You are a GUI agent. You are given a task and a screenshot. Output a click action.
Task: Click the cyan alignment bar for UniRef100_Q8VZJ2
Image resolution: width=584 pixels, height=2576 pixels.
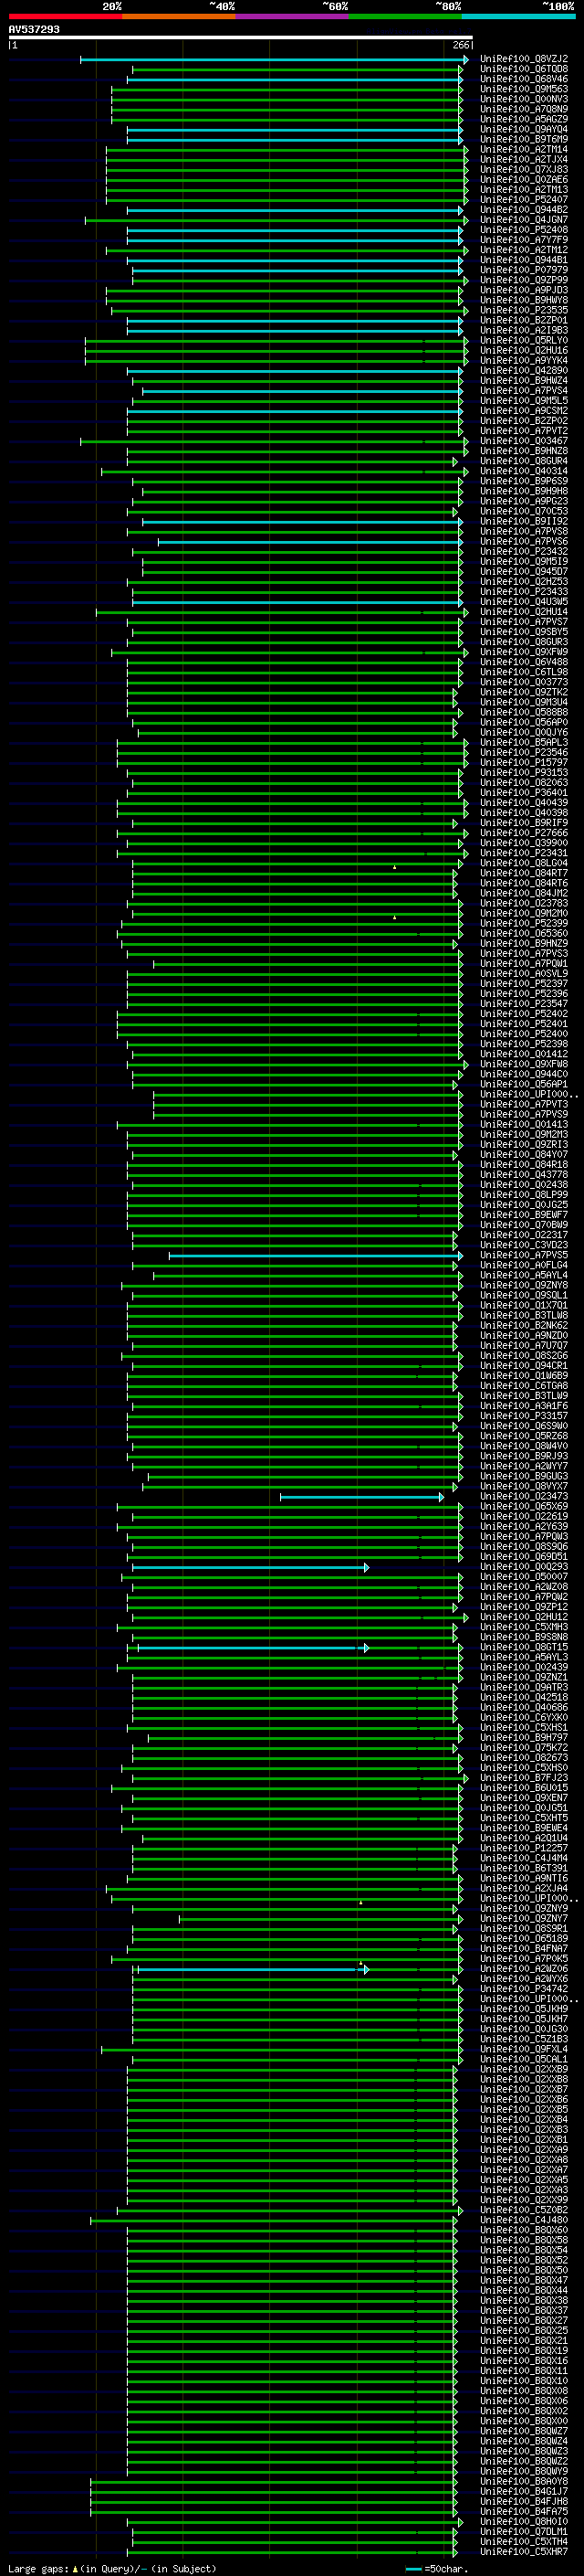pyautogui.click(x=274, y=60)
